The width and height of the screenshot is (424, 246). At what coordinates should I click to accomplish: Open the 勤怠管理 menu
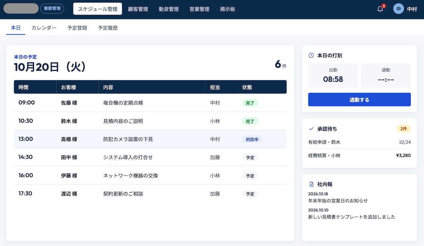(169, 9)
